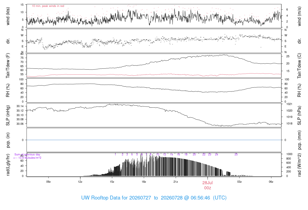
Task: Click the 'wind (m/s)' axis title
Action: [299, 16]
